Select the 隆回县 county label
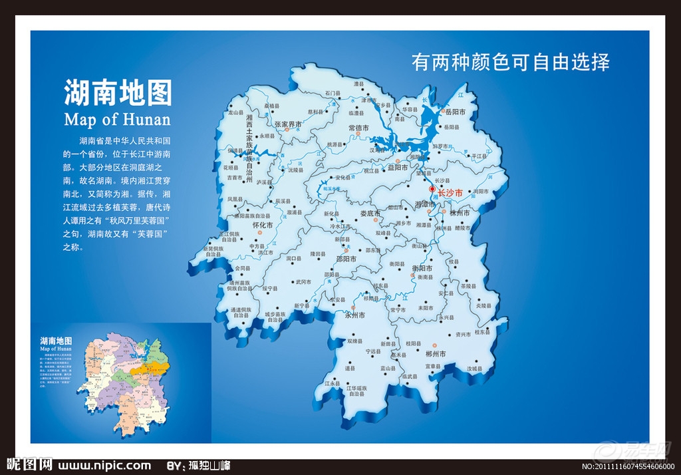The image size is (681, 475). click(x=317, y=253)
